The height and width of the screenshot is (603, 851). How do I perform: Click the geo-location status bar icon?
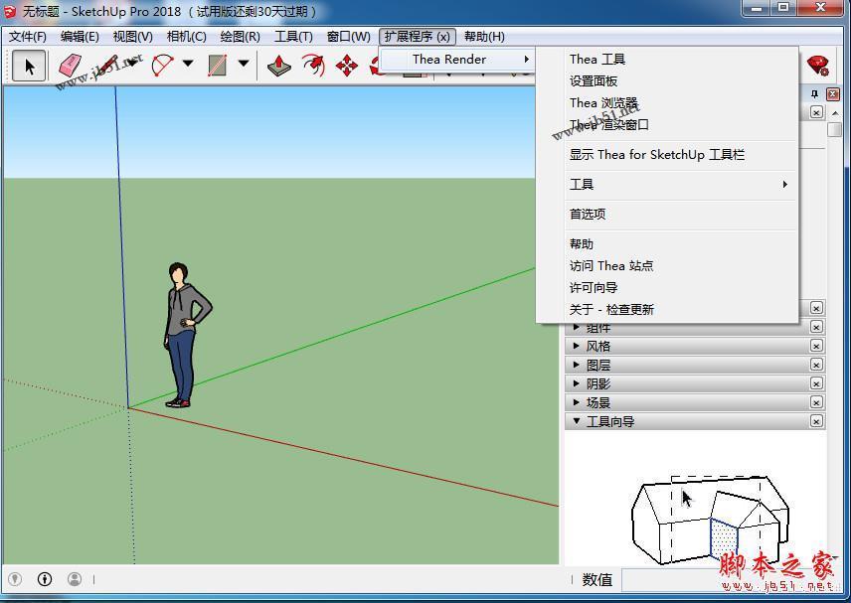15,579
